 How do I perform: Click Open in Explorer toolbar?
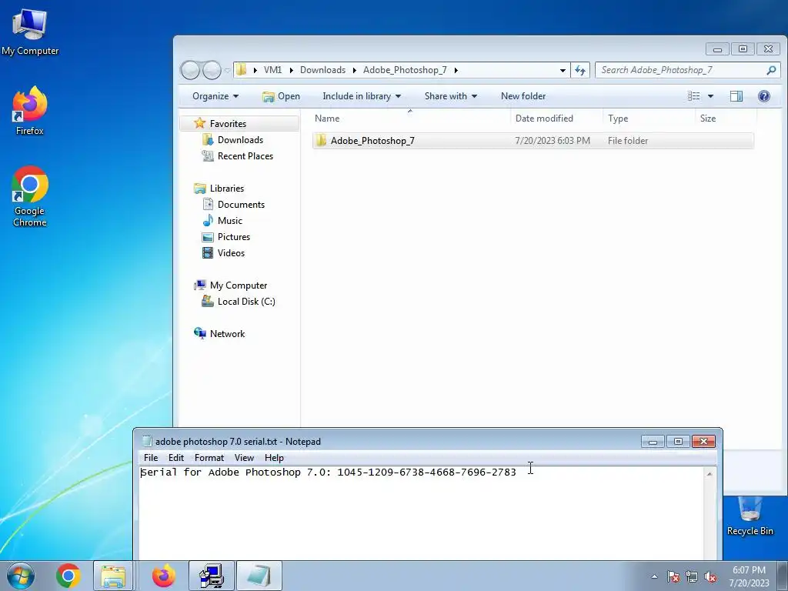(282, 96)
